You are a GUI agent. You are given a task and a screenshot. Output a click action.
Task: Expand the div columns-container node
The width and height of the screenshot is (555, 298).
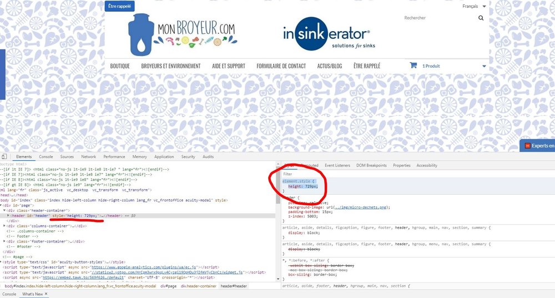tap(4, 226)
